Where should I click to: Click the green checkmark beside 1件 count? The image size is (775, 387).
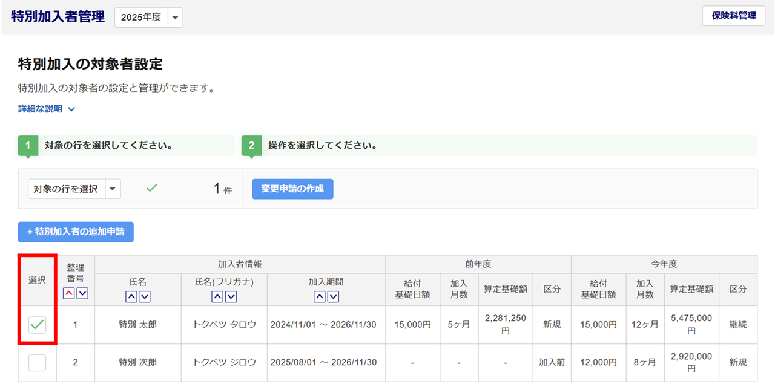point(152,188)
